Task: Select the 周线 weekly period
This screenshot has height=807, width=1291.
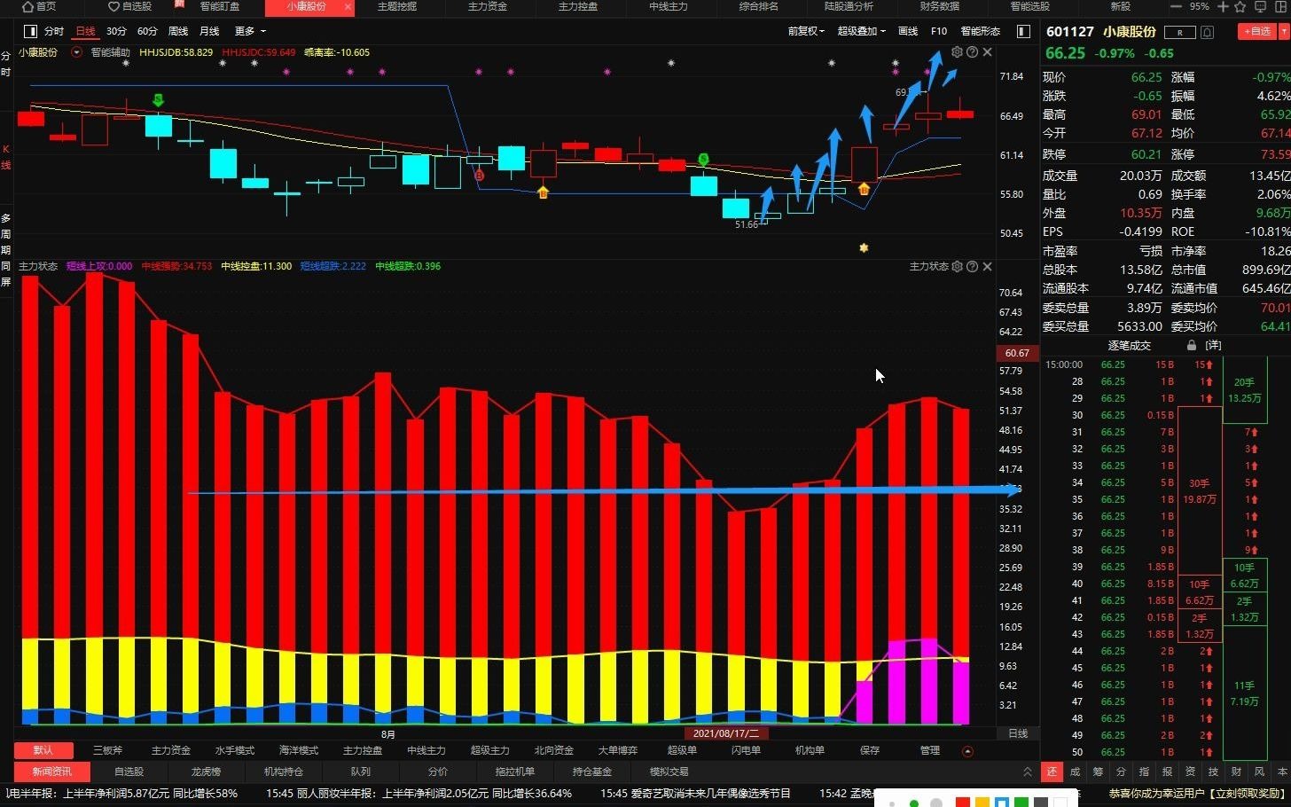Action: coord(178,31)
